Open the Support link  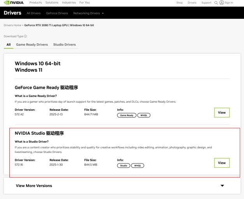206,3
